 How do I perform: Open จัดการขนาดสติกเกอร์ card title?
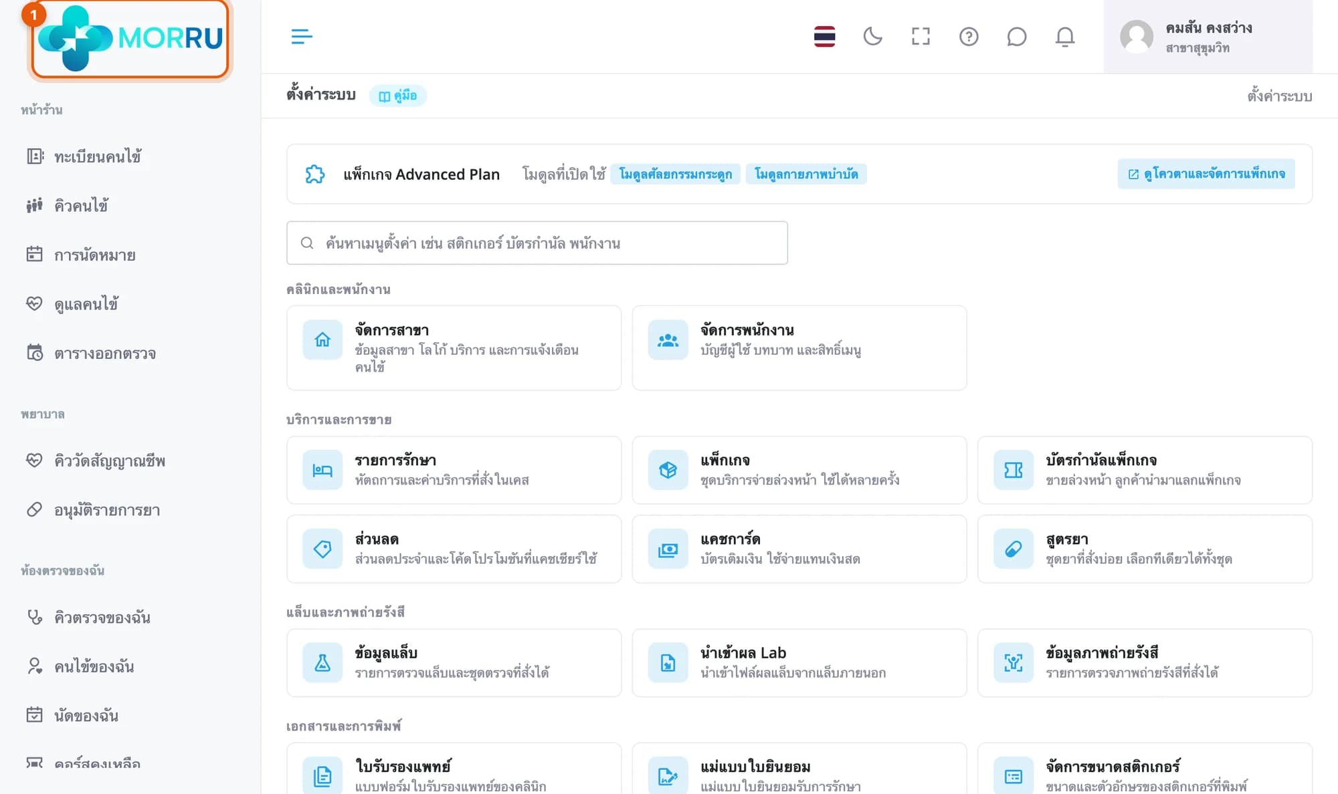pos(1113,766)
